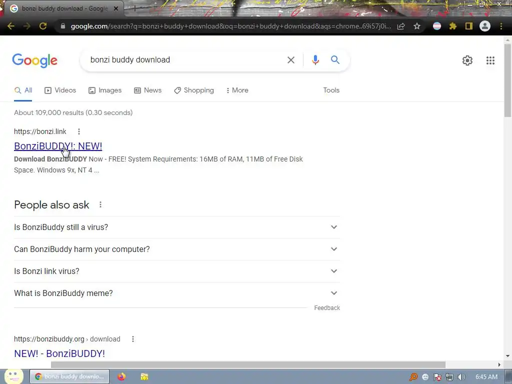Open the Tools options
This screenshot has height=384, width=512.
tap(331, 90)
